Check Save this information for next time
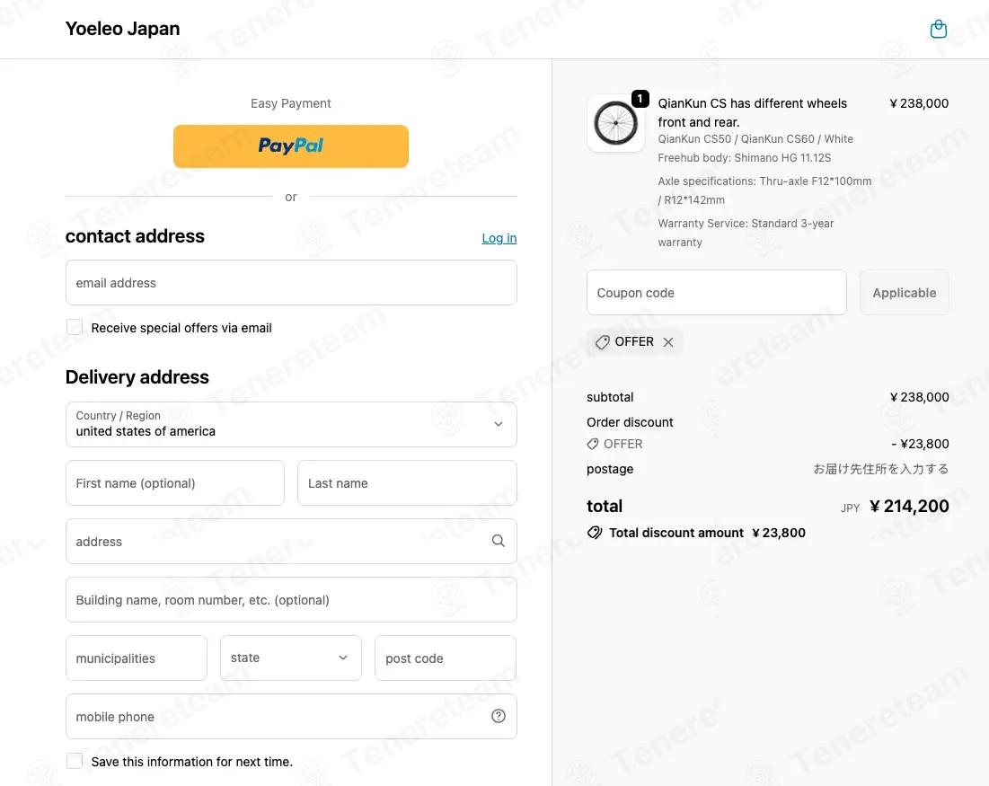This screenshot has height=786, width=989. pyautogui.click(x=75, y=761)
